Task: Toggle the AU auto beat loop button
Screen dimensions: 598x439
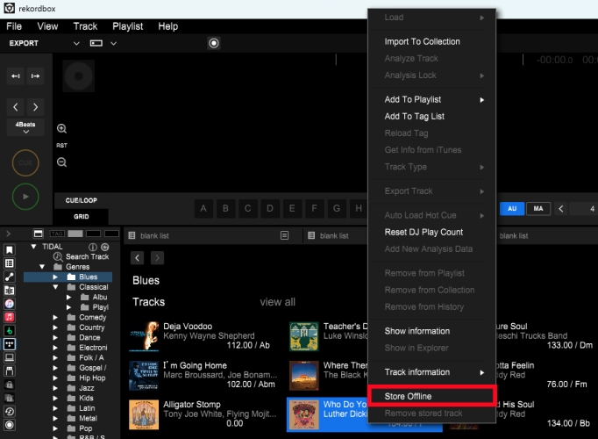Action: click(x=512, y=208)
